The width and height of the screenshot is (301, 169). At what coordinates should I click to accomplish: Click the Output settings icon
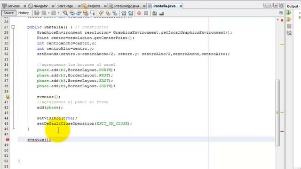click(289, 33)
